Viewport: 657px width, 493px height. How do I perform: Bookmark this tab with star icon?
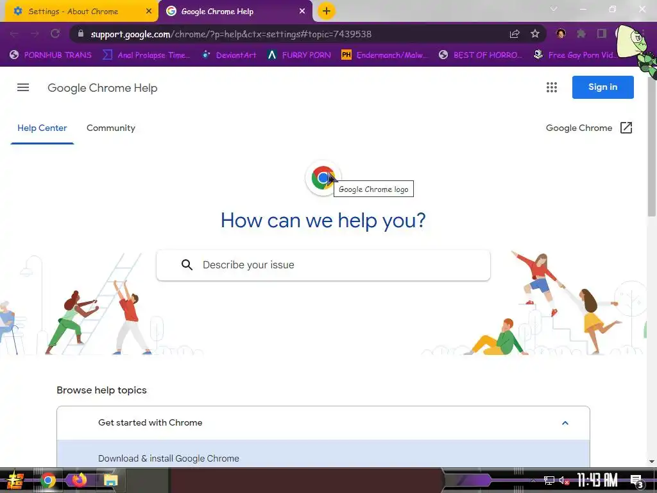(x=534, y=34)
